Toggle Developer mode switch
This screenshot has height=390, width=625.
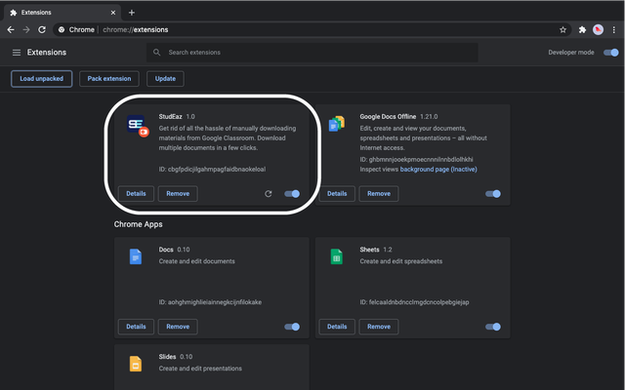610,53
